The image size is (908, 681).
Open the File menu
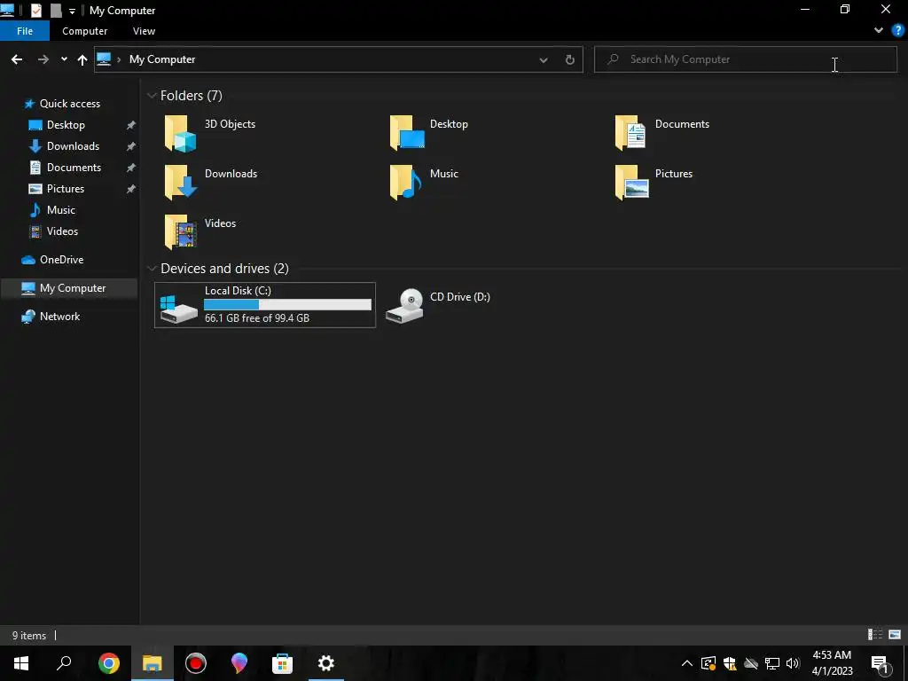click(x=25, y=31)
